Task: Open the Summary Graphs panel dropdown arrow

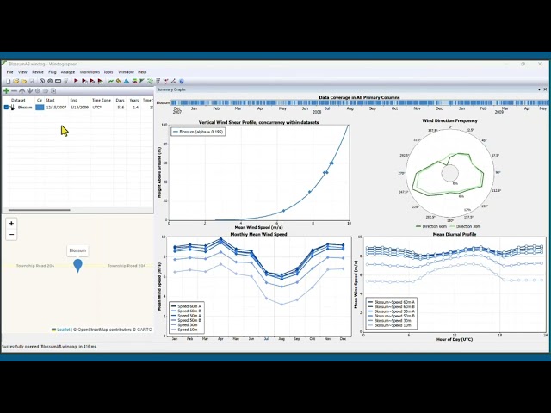Action: click(539, 89)
